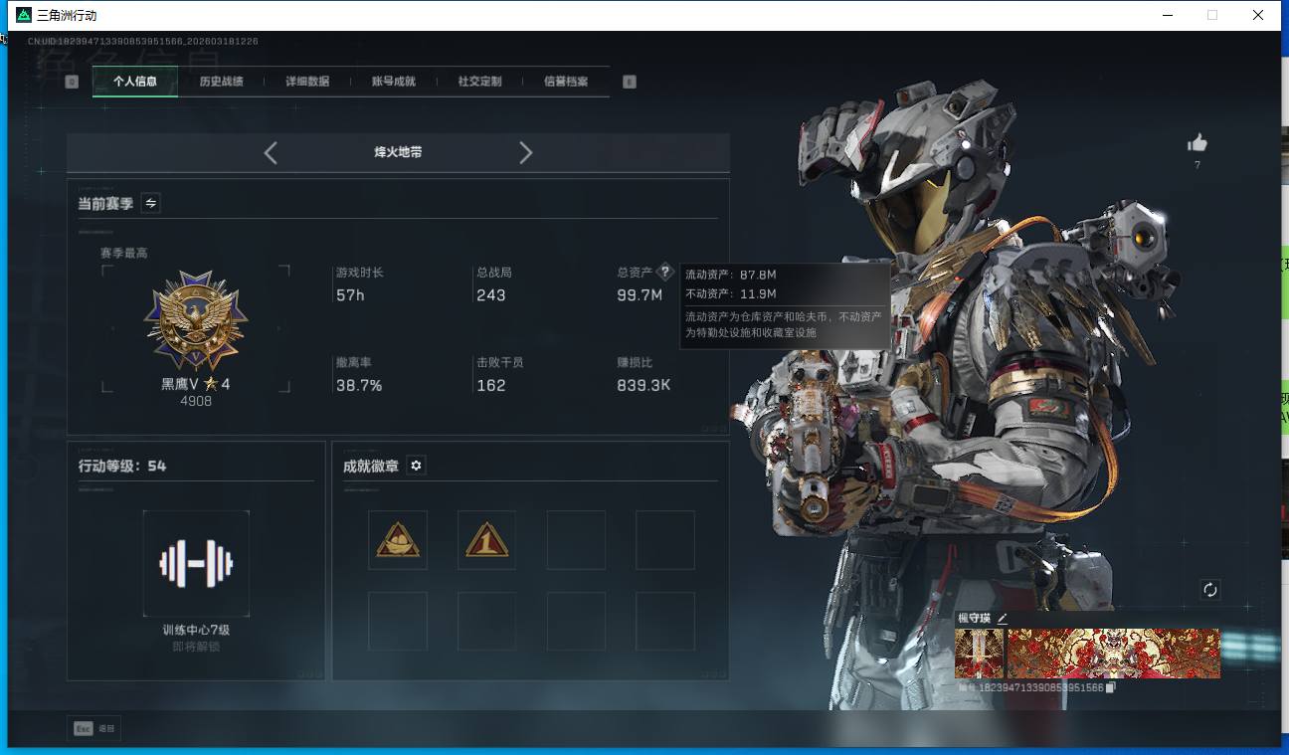Click the 总资产 question mark help icon
The height and width of the screenshot is (755, 1289).
coord(665,273)
